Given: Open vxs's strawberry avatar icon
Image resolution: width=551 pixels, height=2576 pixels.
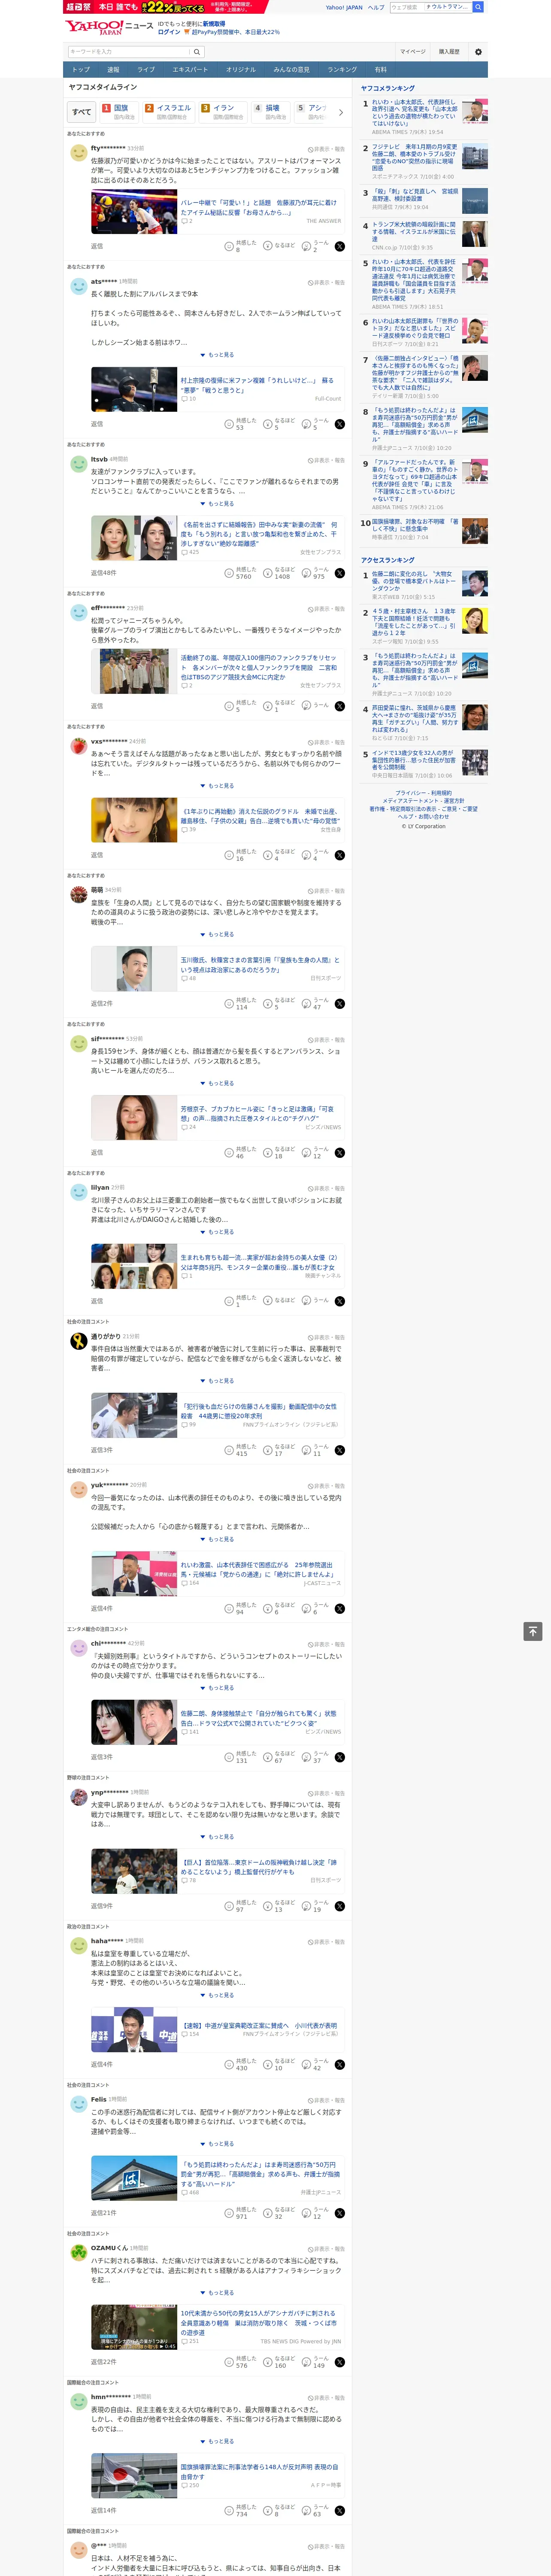Looking at the screenshot, I should point(78,747).
